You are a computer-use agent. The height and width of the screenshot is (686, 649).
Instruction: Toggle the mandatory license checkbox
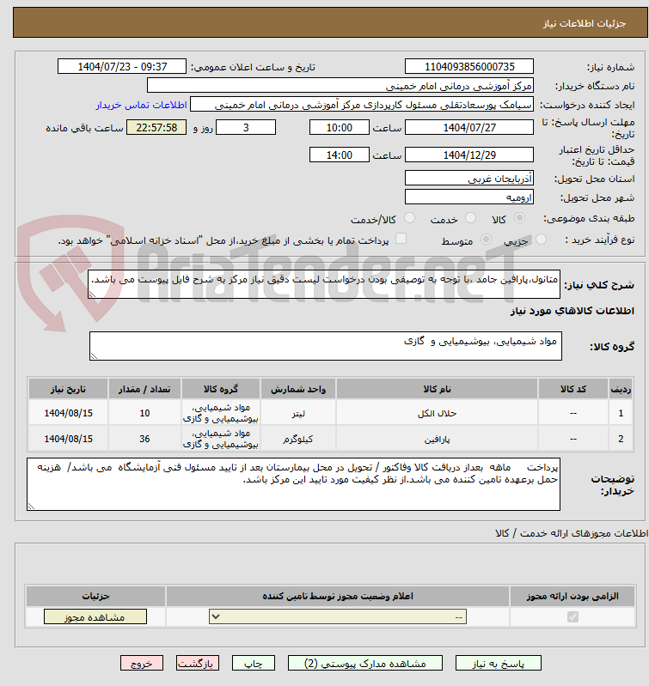(572, 616)
